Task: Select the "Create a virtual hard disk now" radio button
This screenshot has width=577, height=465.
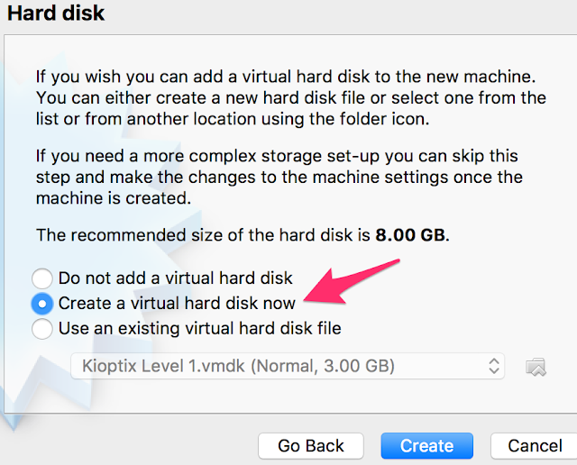Action: tap(42, 304)
